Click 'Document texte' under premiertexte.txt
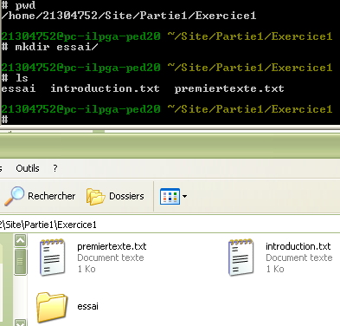This screenshot has height=326, width=340. [x=111, y=258]
